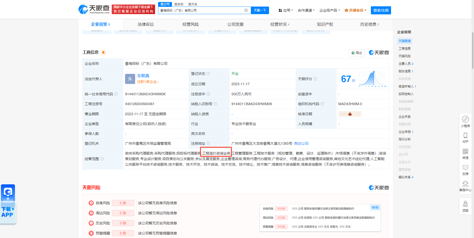Switch to the 经营状况 tab
This screenshot has height=238, width=474.
click(280, 24)
